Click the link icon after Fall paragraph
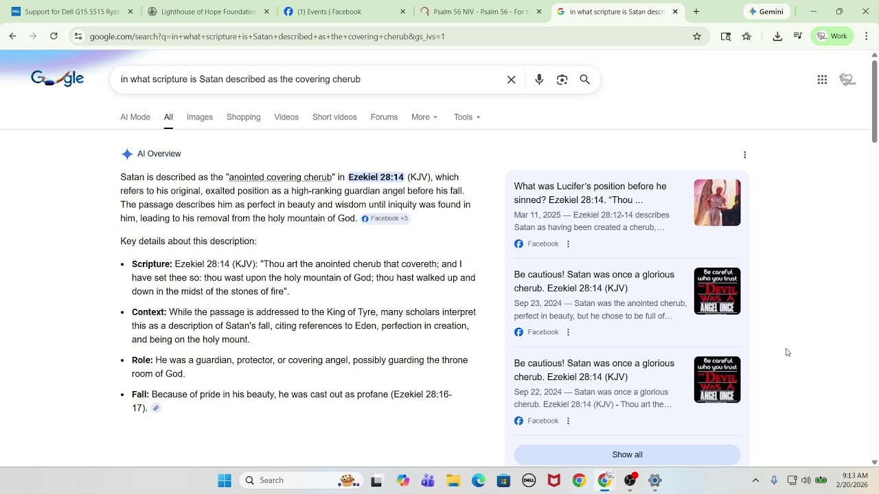 coord(156,408)
